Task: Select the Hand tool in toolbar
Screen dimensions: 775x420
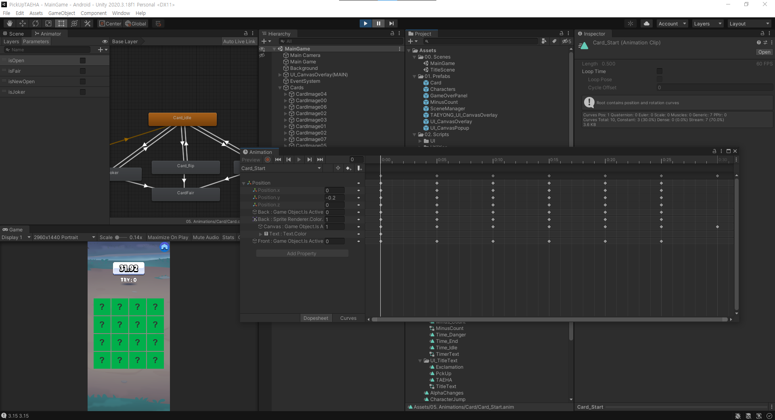Action: click(x=10, y=23)
